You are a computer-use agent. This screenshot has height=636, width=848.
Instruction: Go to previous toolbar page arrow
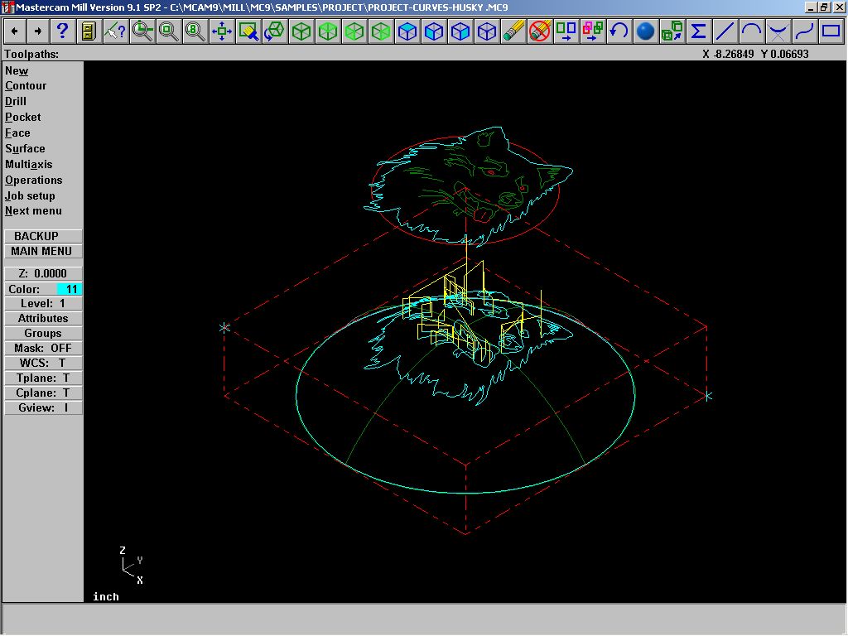[15, 31]
